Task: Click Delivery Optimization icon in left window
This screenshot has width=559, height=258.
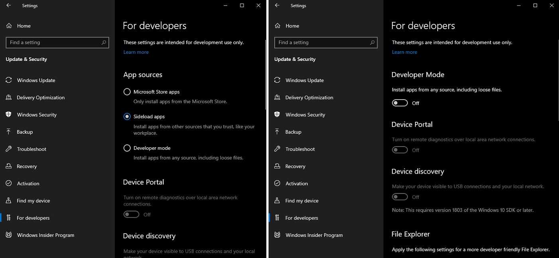Action: click(9, 98)
